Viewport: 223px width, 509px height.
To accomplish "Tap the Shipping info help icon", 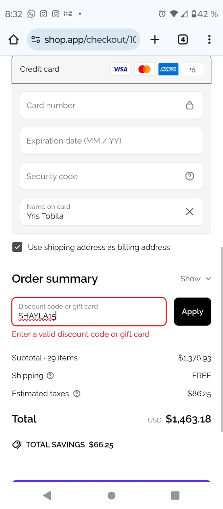I will pyautogui.click(x=50, y=376).
